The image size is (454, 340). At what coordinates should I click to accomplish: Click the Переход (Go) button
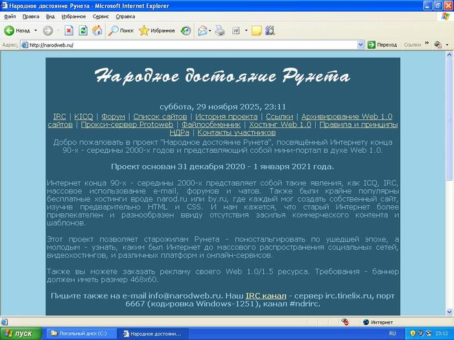click(382, 45)
